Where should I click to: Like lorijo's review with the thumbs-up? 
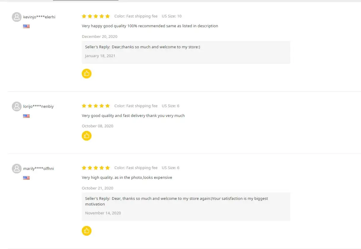click(86, 136)
